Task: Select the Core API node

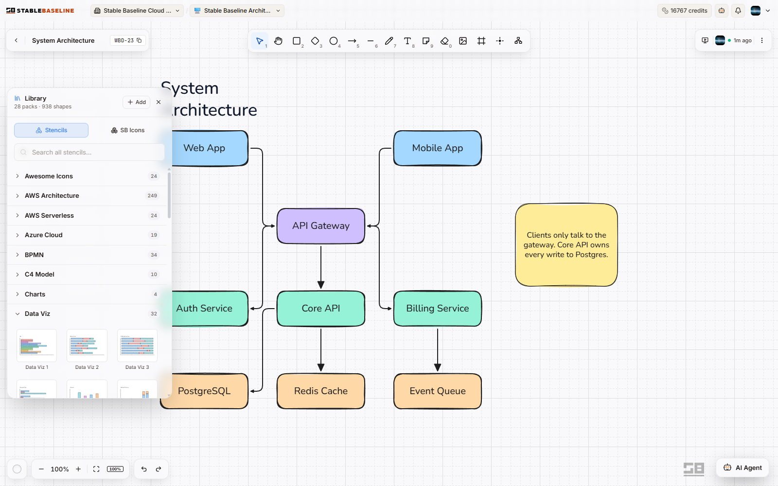Action: pyautogui.click(x=321, y=309)
